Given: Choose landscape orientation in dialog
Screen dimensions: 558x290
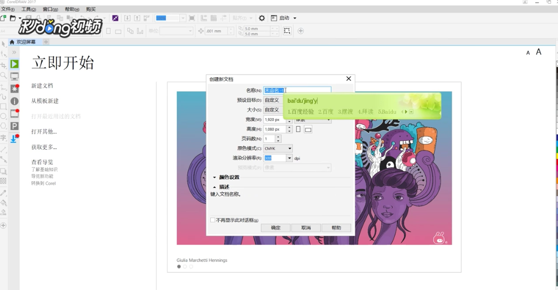Looking at the screenshot, I should click(308, 129).
